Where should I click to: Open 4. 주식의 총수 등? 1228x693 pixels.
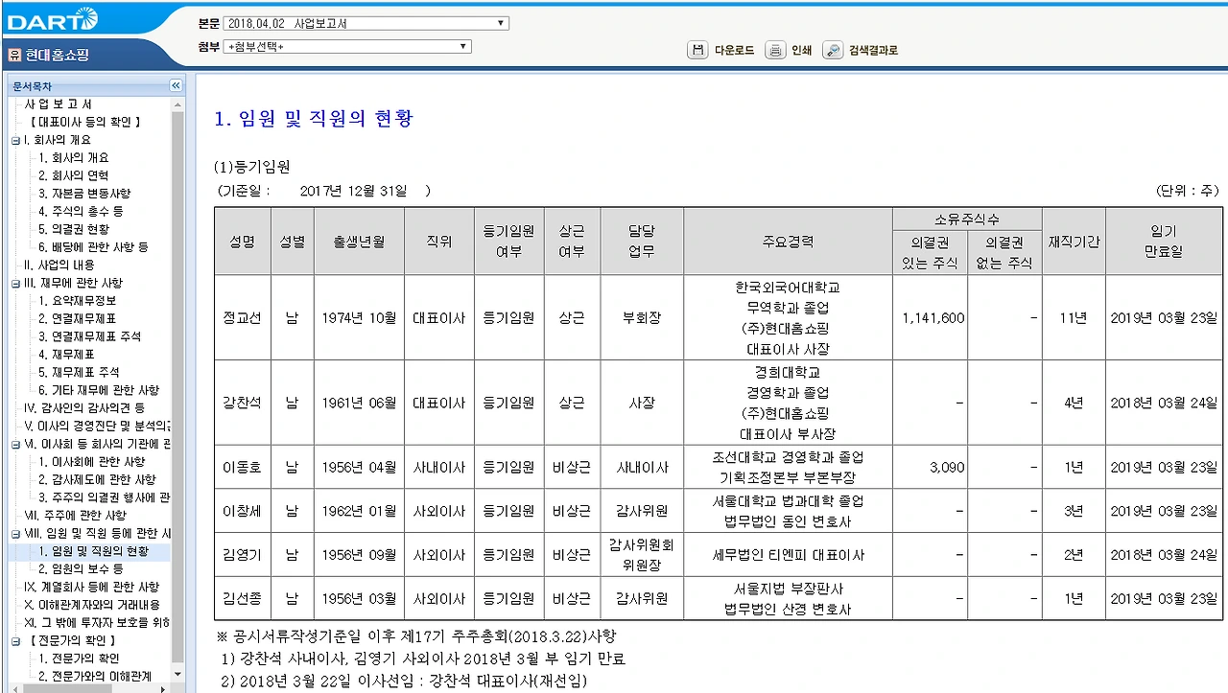(x=81, y=211)
